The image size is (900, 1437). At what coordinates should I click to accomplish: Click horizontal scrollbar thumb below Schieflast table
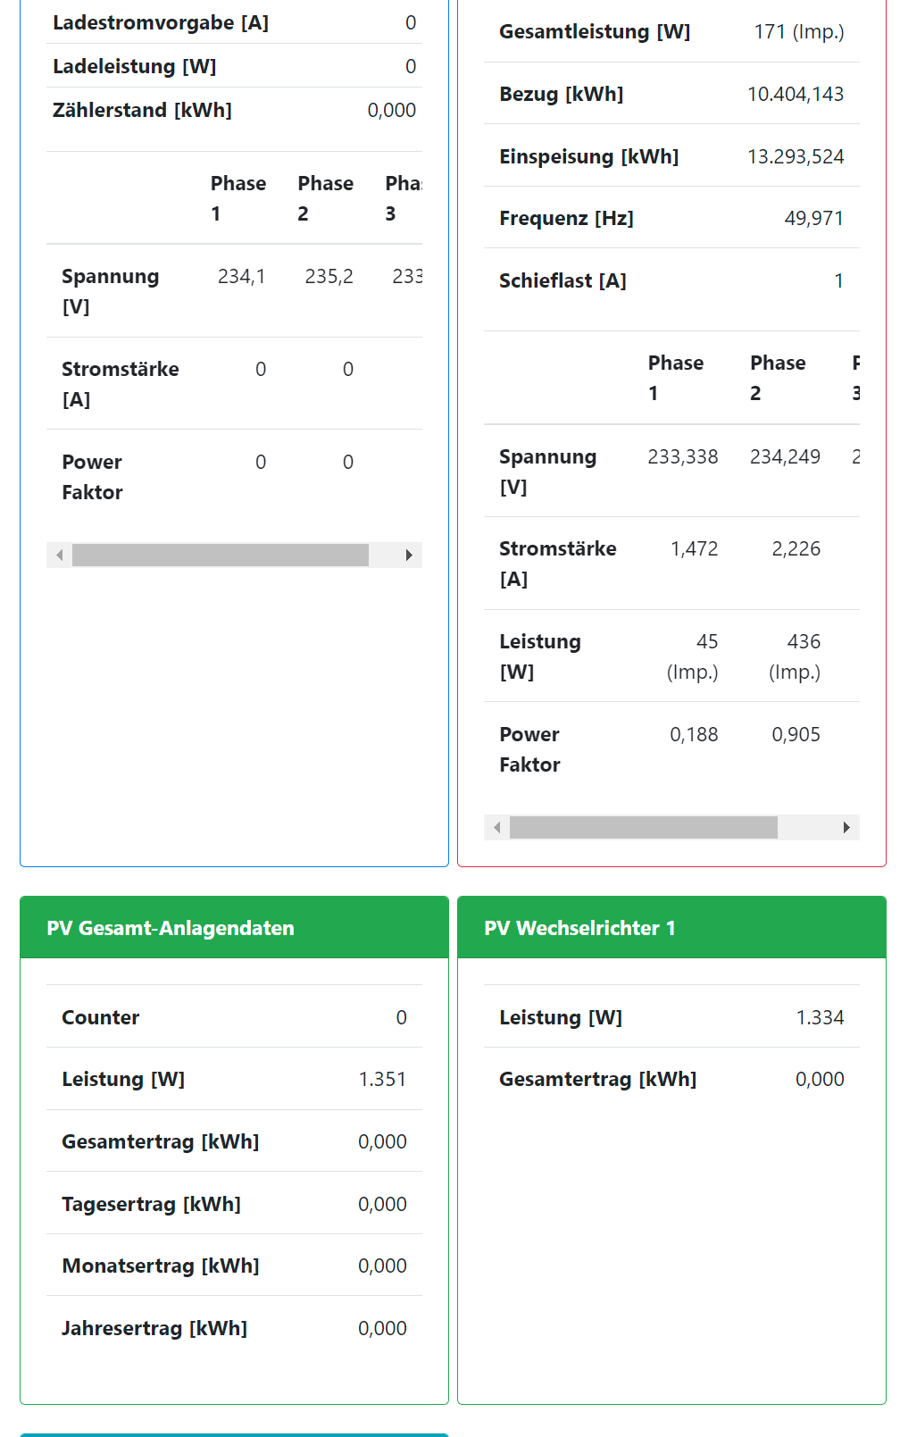click(643, 828)
